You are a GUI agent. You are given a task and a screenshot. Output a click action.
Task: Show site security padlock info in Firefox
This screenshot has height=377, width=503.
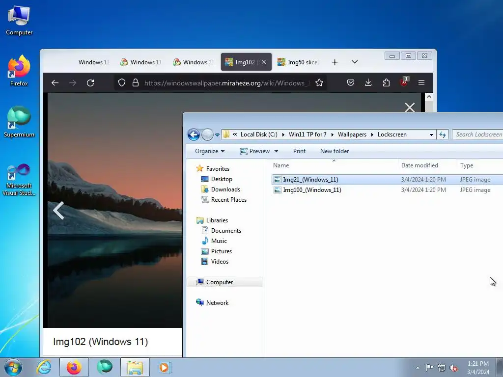pyautogui.click(x=136, y=82)
